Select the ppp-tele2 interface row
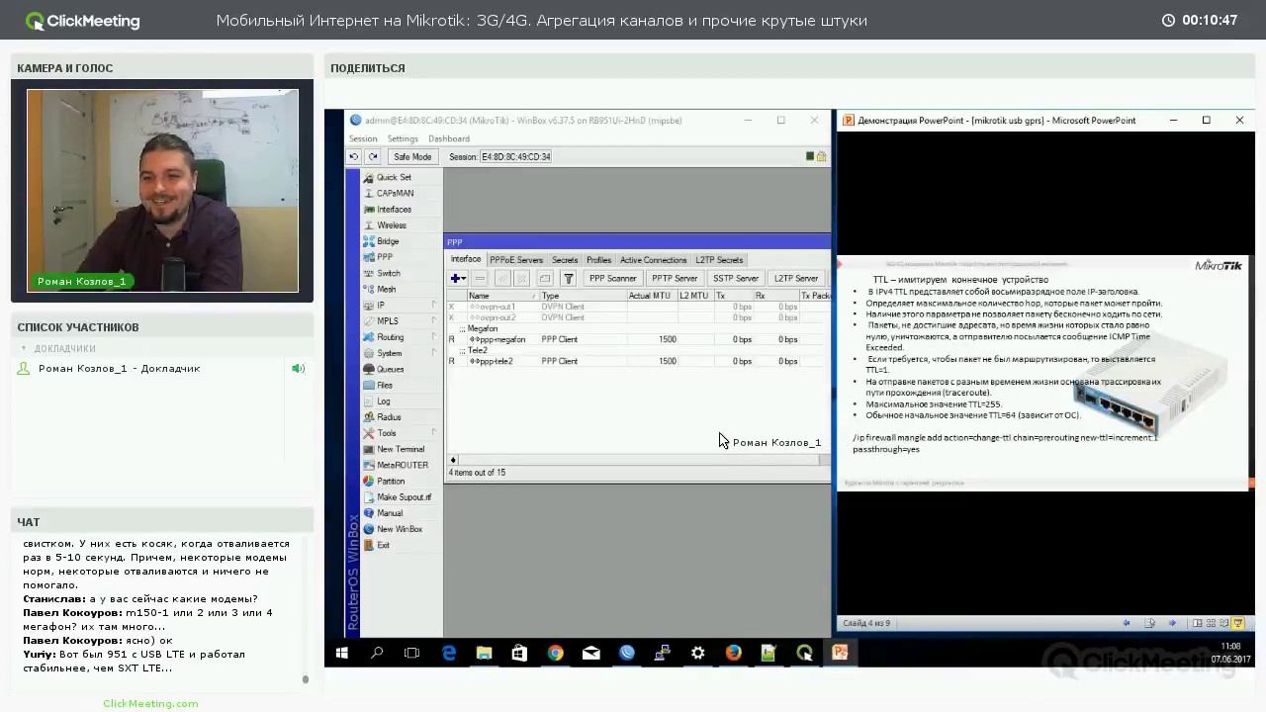The width and height of the screenshot is (1266, 712). tap(638, 361)
